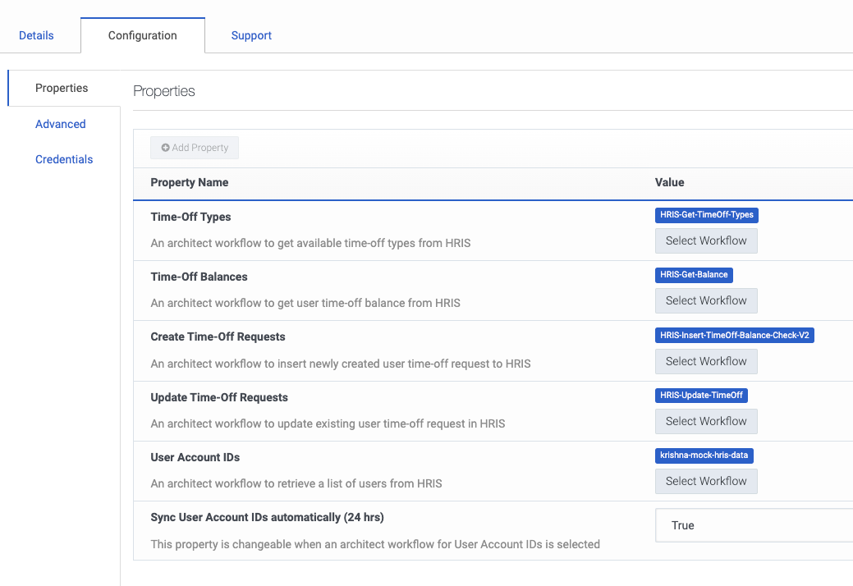
Task: Select Workflow for Time-Off Types
Action: (x=705, y=240)
